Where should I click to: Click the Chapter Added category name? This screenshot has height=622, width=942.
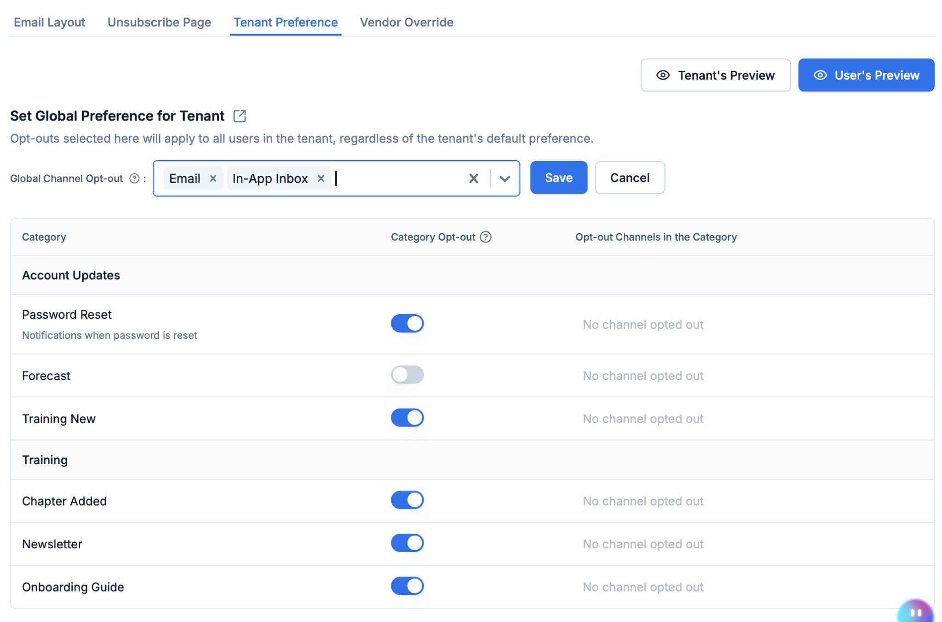click(64, 501)
